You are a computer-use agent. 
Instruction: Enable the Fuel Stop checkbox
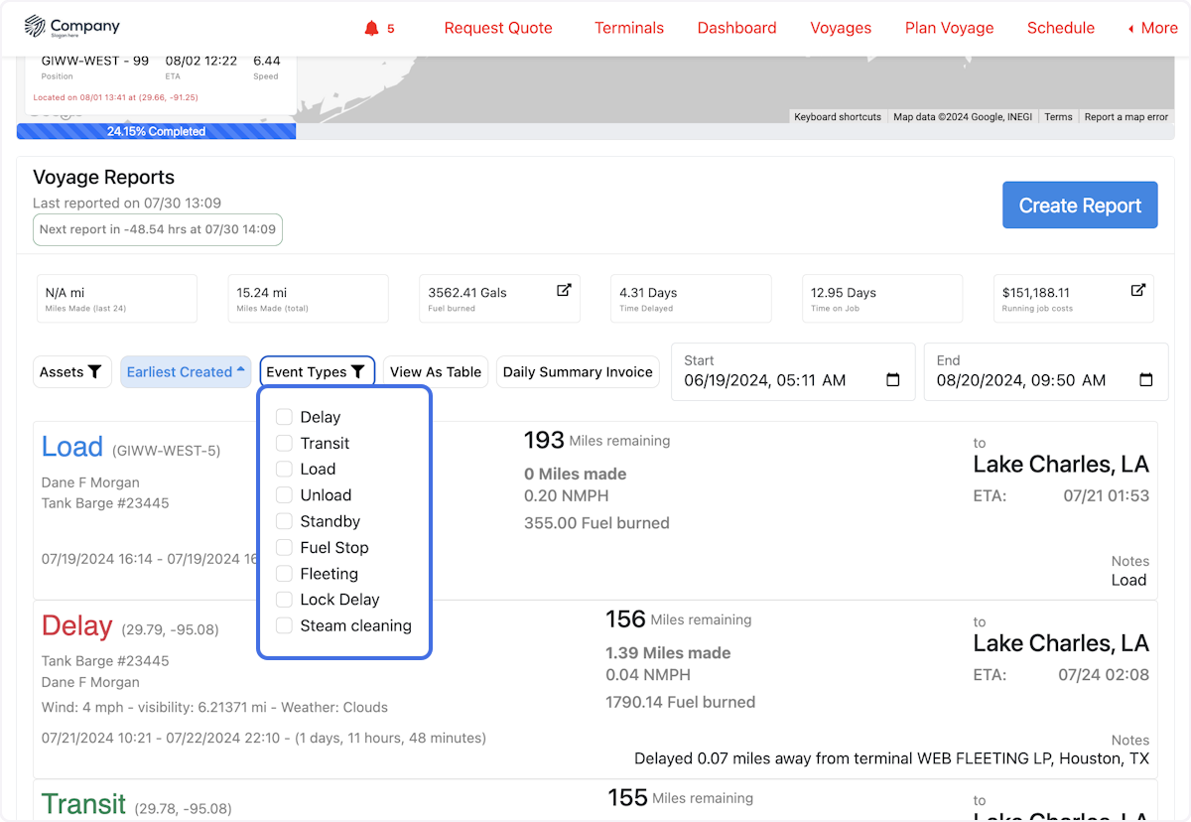coord(284,547)
